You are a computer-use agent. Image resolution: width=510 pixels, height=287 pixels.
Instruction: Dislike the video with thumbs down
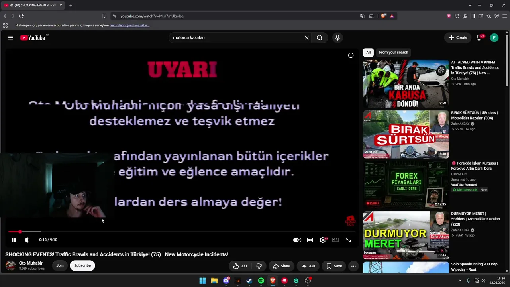pos(259,266)
